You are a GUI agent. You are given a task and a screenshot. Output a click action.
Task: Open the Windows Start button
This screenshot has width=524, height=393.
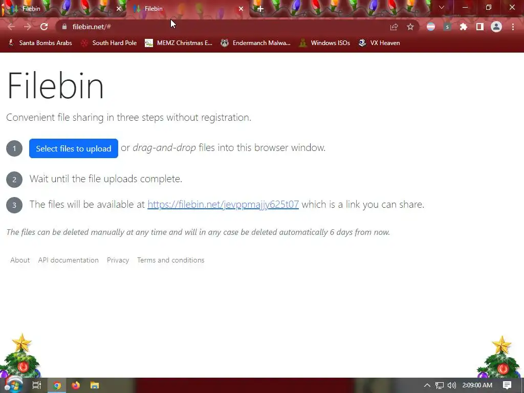tap(13, 385)
